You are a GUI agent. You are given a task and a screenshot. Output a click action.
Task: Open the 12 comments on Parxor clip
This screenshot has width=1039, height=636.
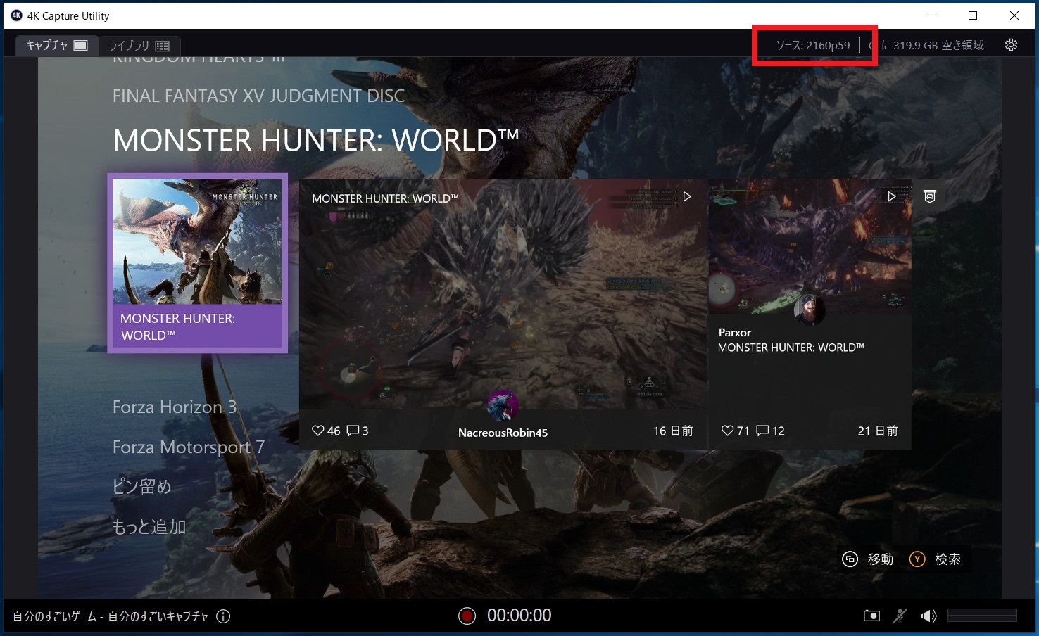pyautogui.click(x=771, y=431)
